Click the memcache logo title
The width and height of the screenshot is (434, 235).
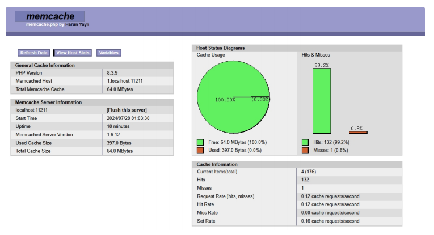50,16
